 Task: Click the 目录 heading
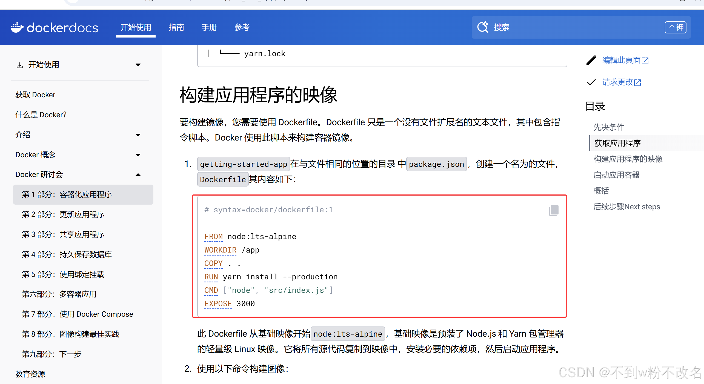point(595,106)
